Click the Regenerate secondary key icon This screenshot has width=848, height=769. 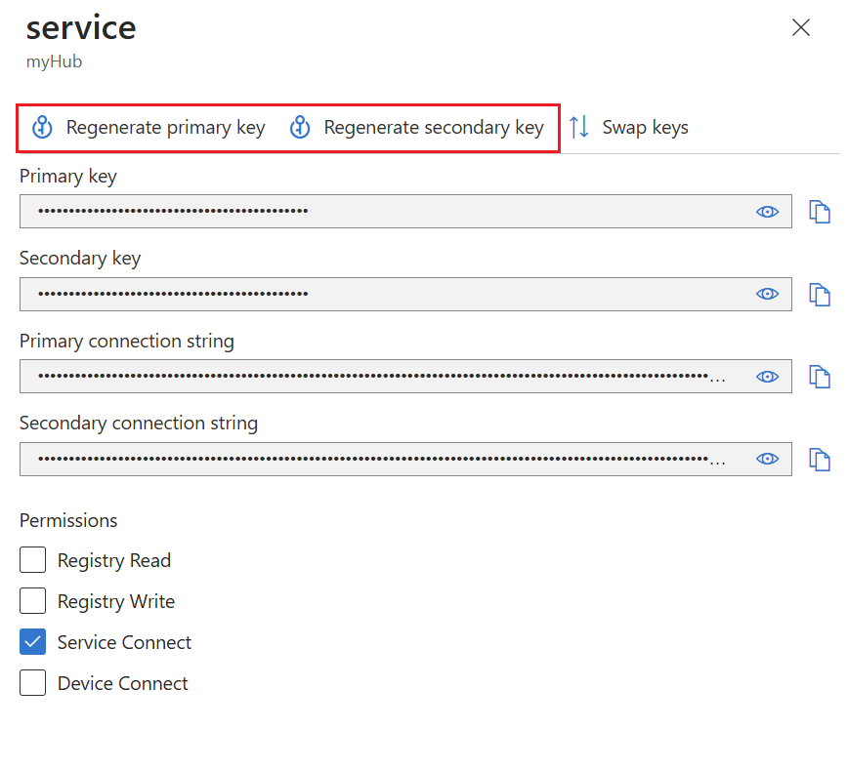300,128
